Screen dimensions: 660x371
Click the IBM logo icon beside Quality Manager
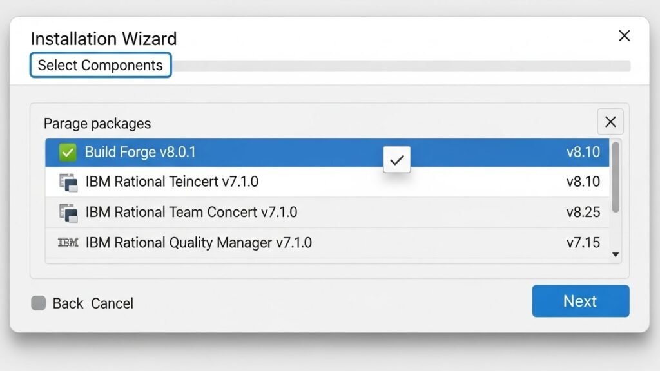pyautogui.click(x=66, y=243)
